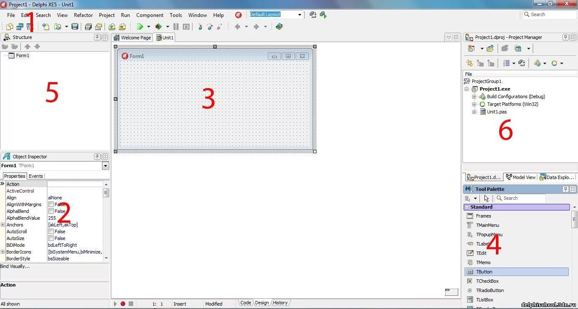Click the macro record red circle
578x309 pixels.
coord(123,303)
